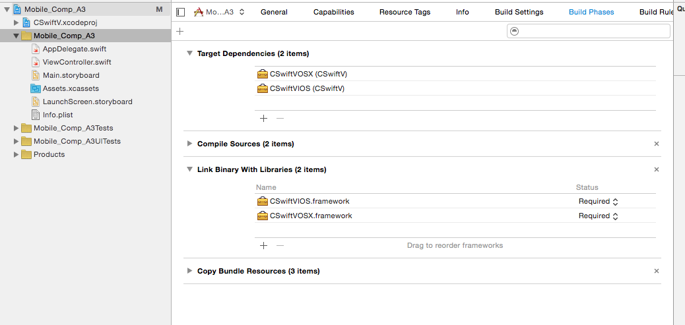Screen dimensions: 685x325
Task: Open the Mo...A3 target selector popup
Action: point(219,13)
